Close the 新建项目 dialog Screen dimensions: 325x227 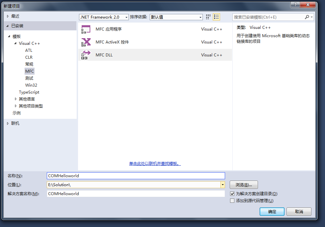click(308, 5)
